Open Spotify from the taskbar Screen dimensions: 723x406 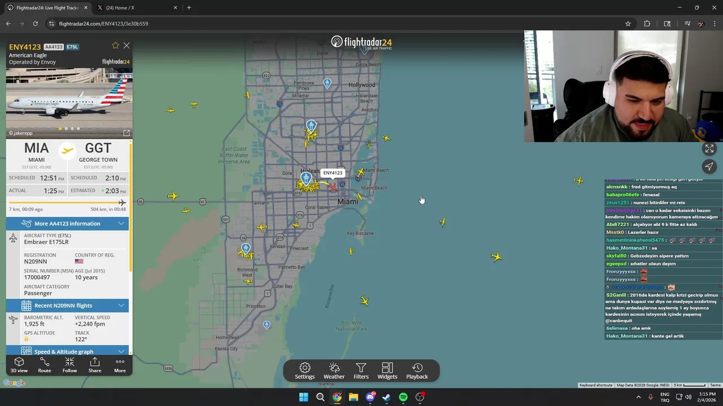click(403, 397)
